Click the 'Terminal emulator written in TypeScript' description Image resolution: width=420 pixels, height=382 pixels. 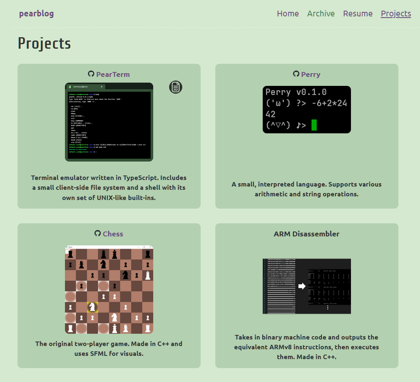pos(109,188)
